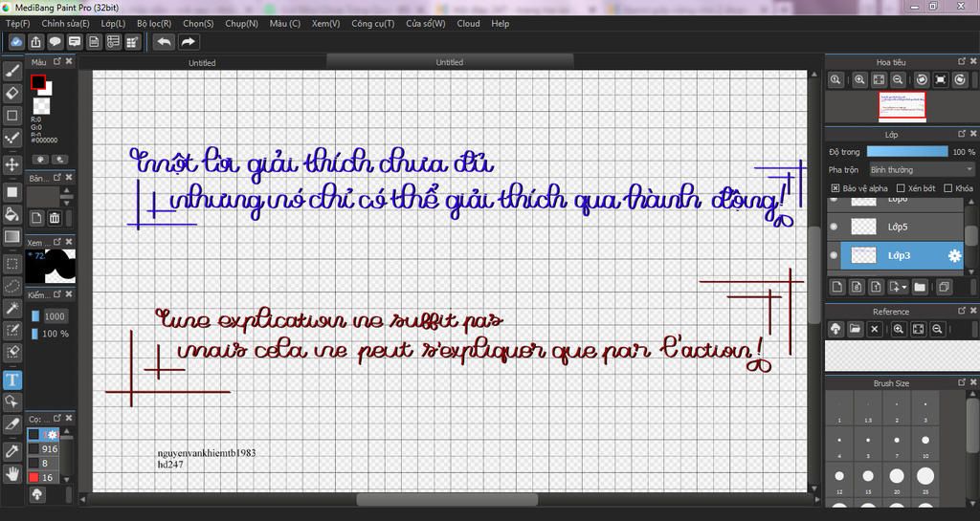Adjust the Độ trong opacity slider
The height and width of the screenshot is (521, 980).
coord(907,152)
